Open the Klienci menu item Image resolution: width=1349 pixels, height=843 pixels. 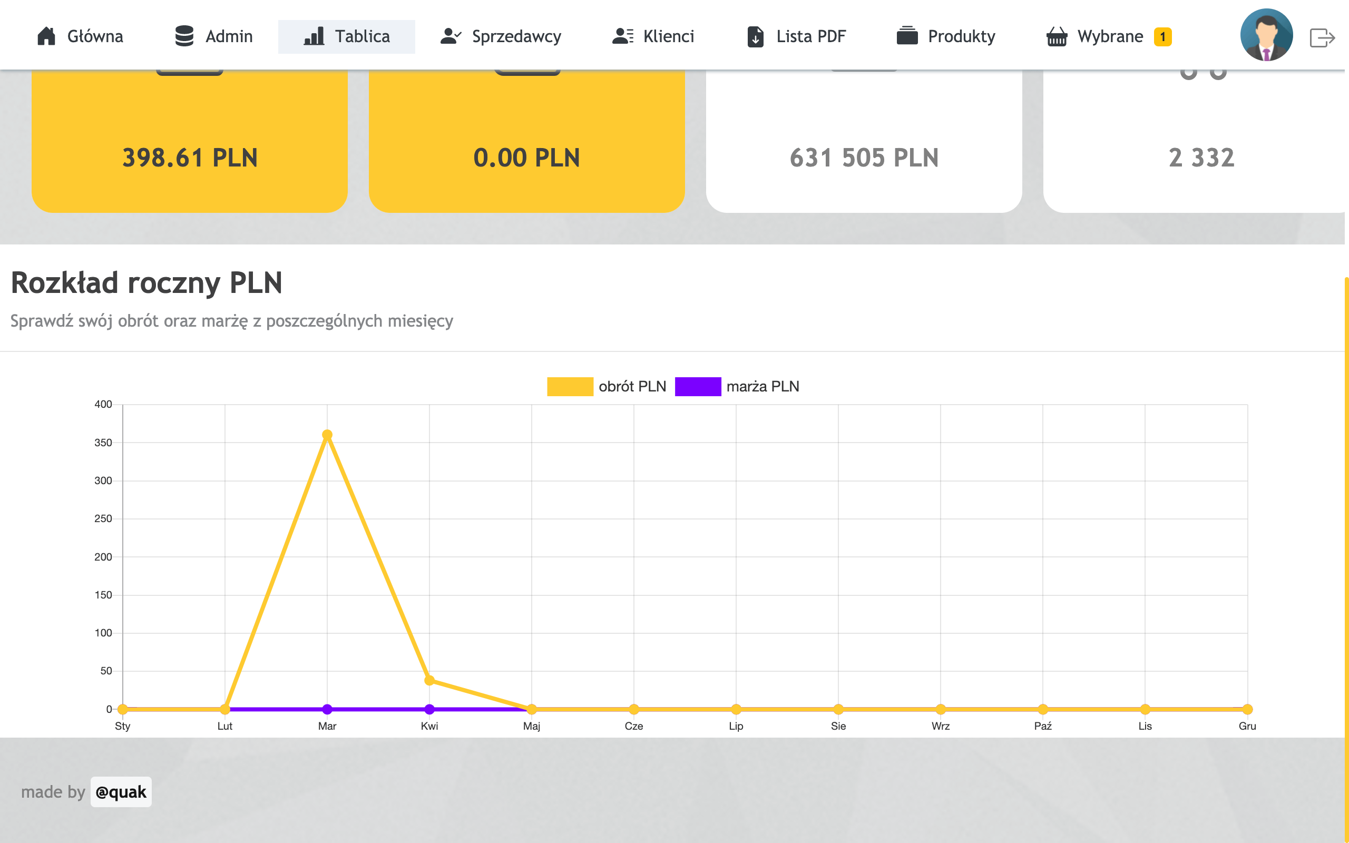tap(668, 36)
